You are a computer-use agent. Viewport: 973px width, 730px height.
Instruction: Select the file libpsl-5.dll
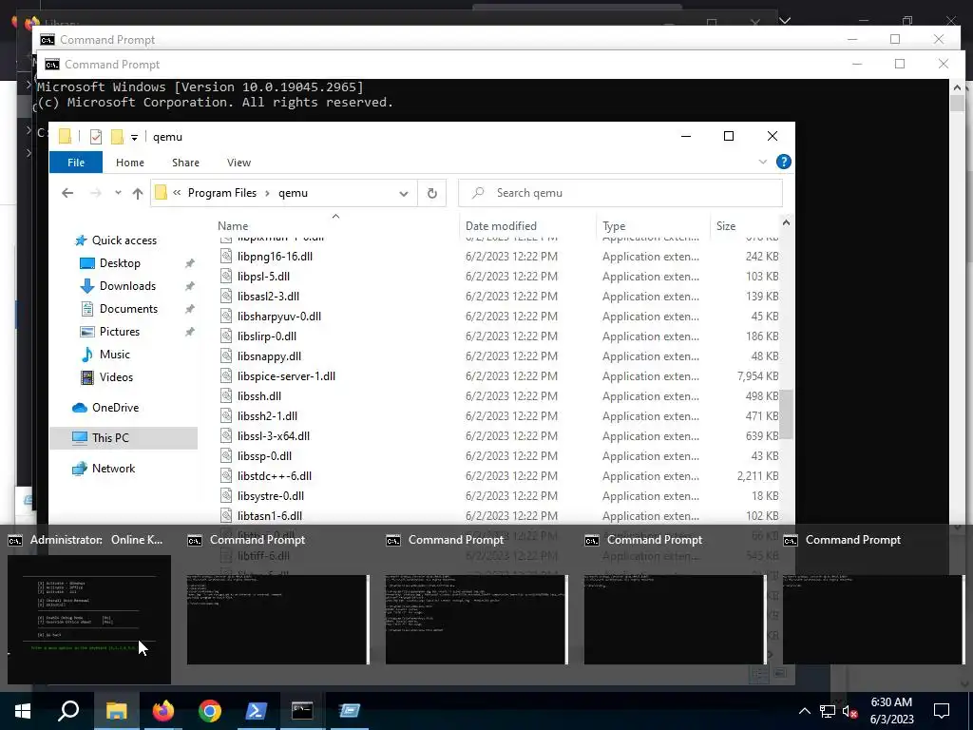pos(263,277)
